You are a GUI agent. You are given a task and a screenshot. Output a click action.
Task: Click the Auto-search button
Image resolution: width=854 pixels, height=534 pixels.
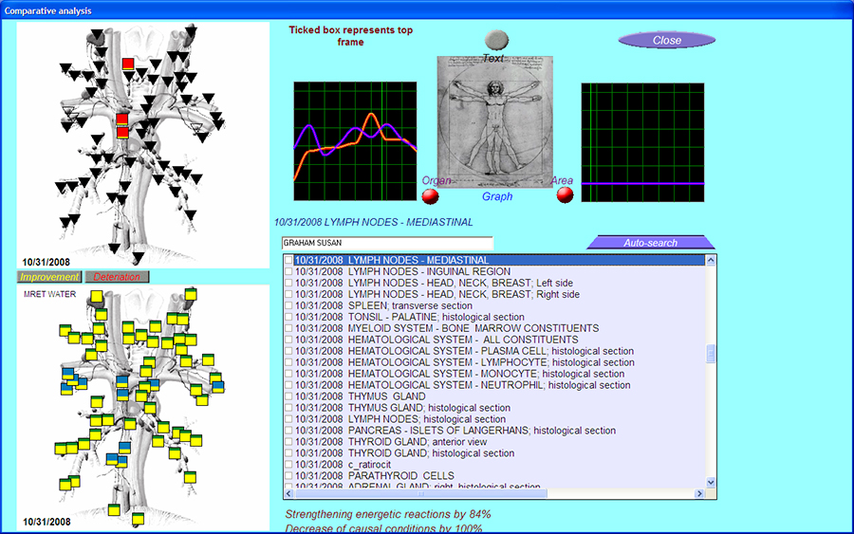click(x=650, y=243)
